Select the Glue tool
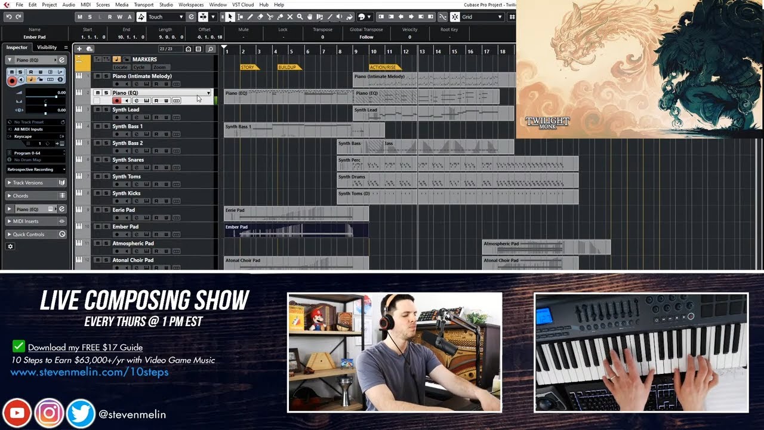 tap(280, 17)
